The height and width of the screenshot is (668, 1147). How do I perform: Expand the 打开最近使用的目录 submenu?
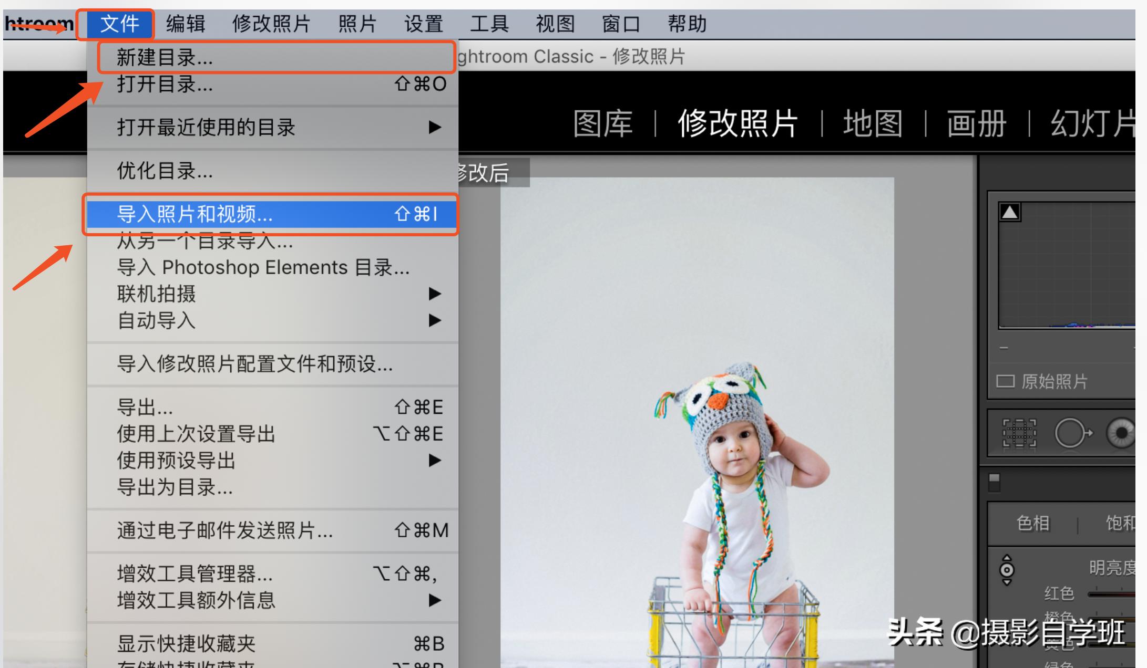205,127
